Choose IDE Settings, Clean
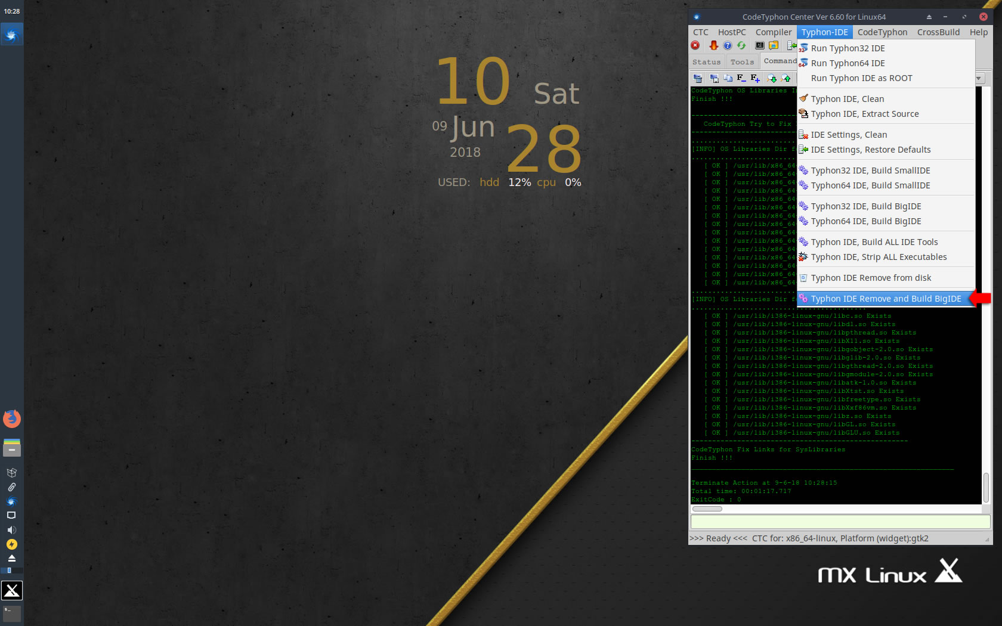Viewport: 1002px width, 626px height. click(886, 135)
